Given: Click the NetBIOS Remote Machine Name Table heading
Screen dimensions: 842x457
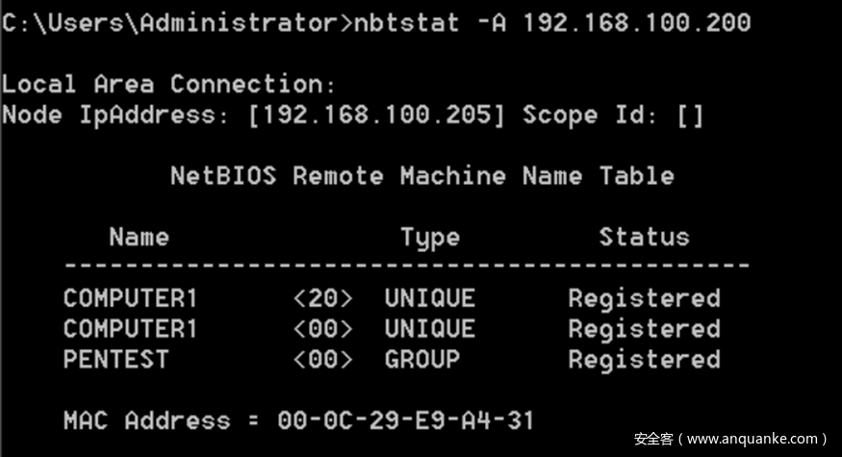Looking at the screenshot, I should 421,176.
